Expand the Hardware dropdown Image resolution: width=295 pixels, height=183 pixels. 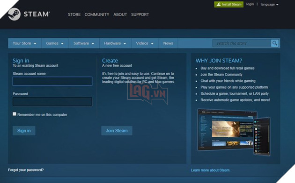(115, 43)
